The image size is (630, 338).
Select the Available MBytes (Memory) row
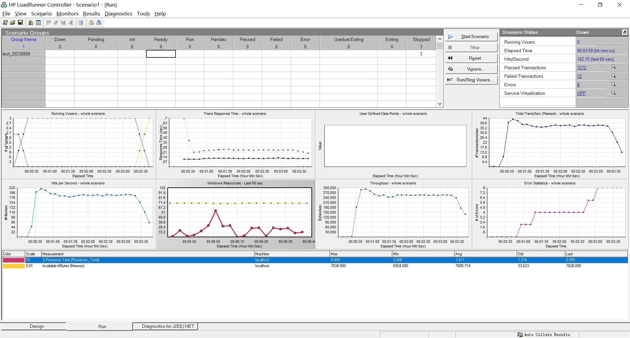tap(315, 266)
